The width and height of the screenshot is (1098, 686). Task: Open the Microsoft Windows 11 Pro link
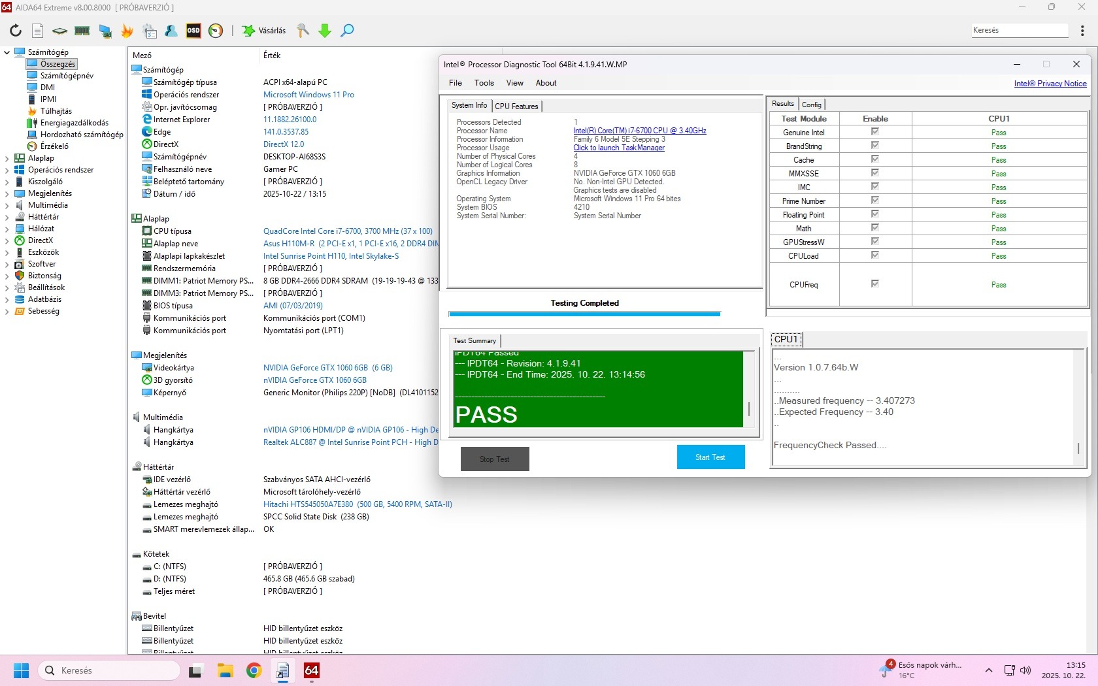click(x=308, y=95)
